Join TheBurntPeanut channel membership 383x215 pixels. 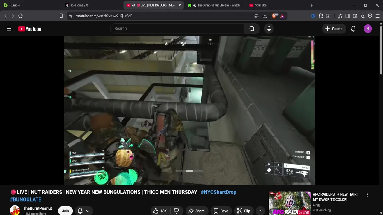tap(65, 211)
